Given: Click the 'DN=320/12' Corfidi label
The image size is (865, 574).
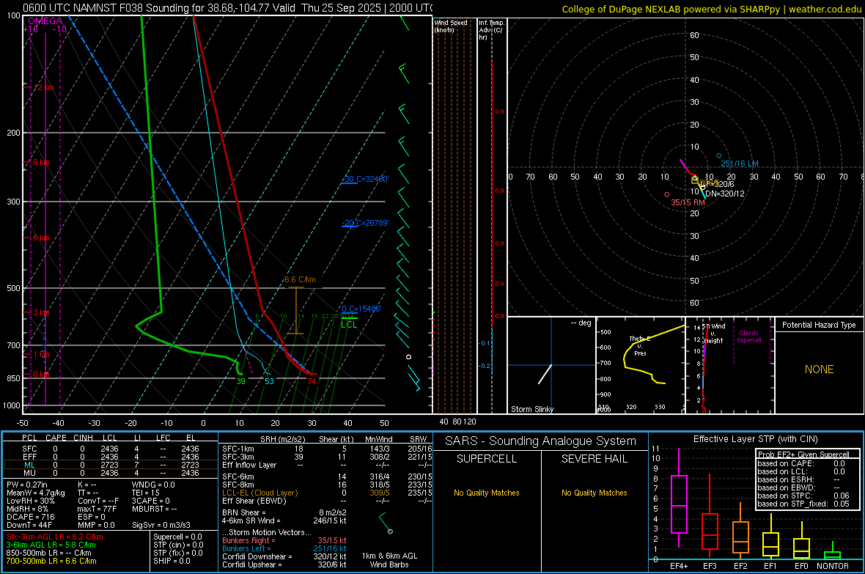Looking at the screenshot, I should (725, 194).
